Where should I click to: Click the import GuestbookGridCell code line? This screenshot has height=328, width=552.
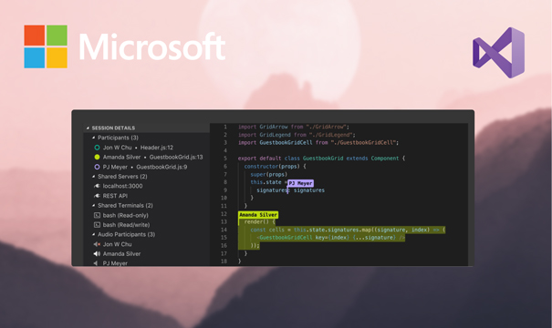(318, 142)
